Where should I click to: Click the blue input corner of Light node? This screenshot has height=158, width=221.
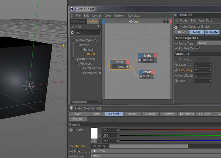coord(140,55)
